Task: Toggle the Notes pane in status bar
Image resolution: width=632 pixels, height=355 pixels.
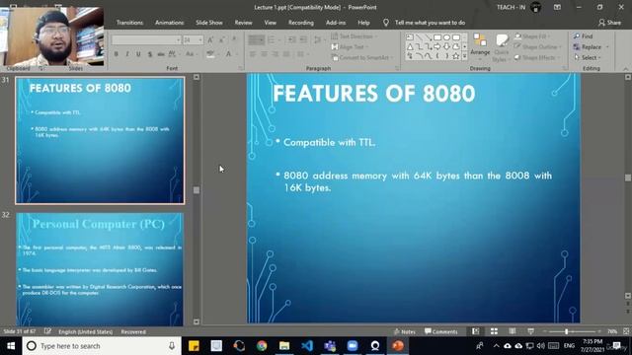Action: coord(404,331)
